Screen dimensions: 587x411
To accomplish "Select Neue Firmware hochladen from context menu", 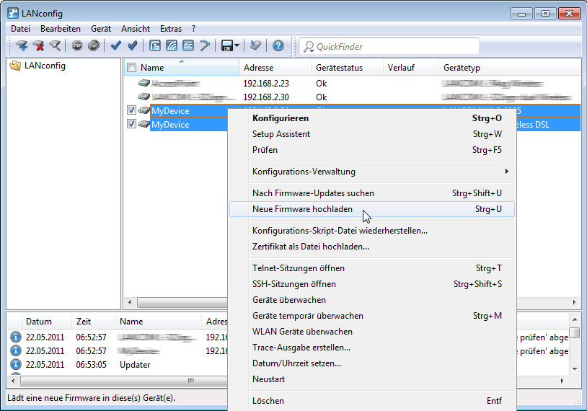I will (x=302, y=209).
